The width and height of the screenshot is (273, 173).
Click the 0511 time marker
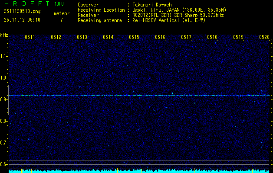(x=30, y=38)
